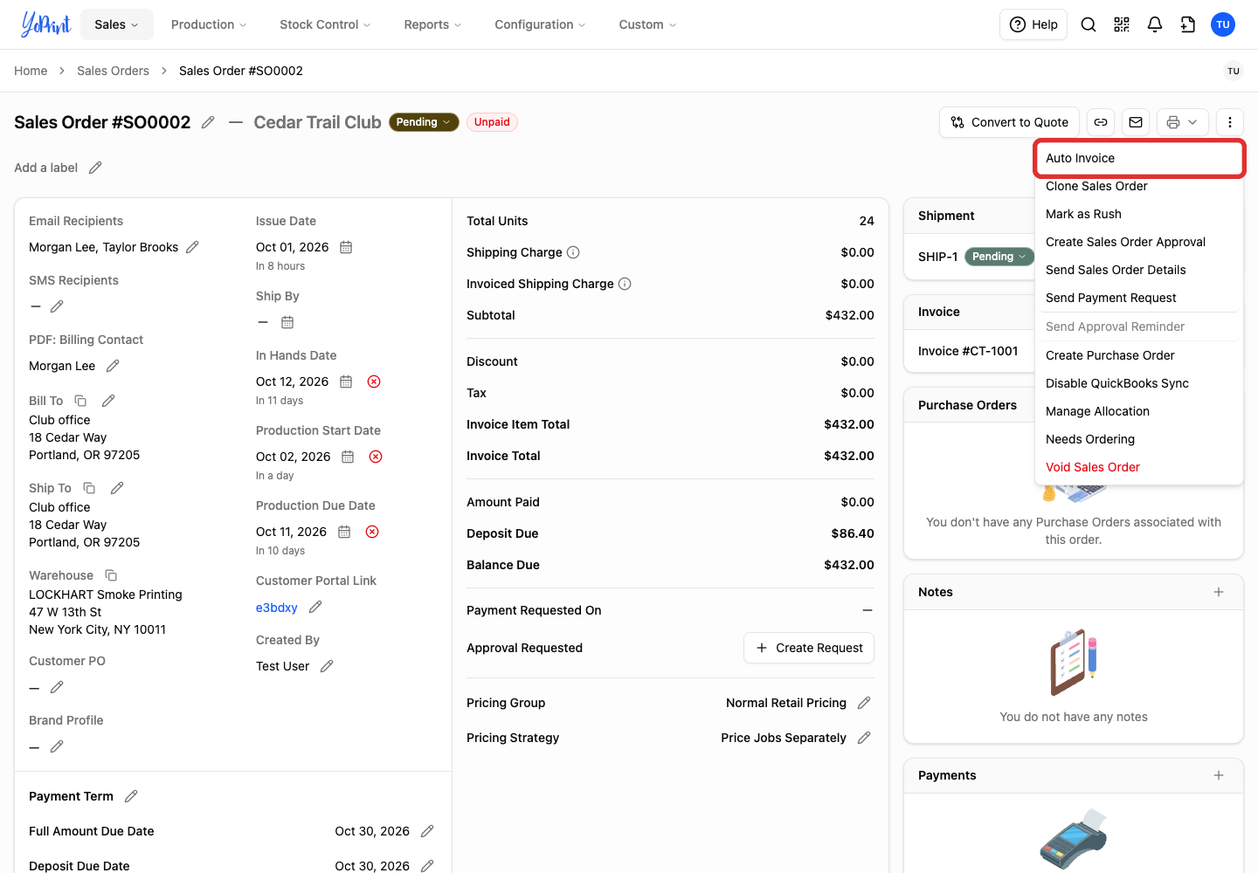This screenshot has width=1258, height=873.
Task: Expand the Production menu
Action: (x=209, y=24)
